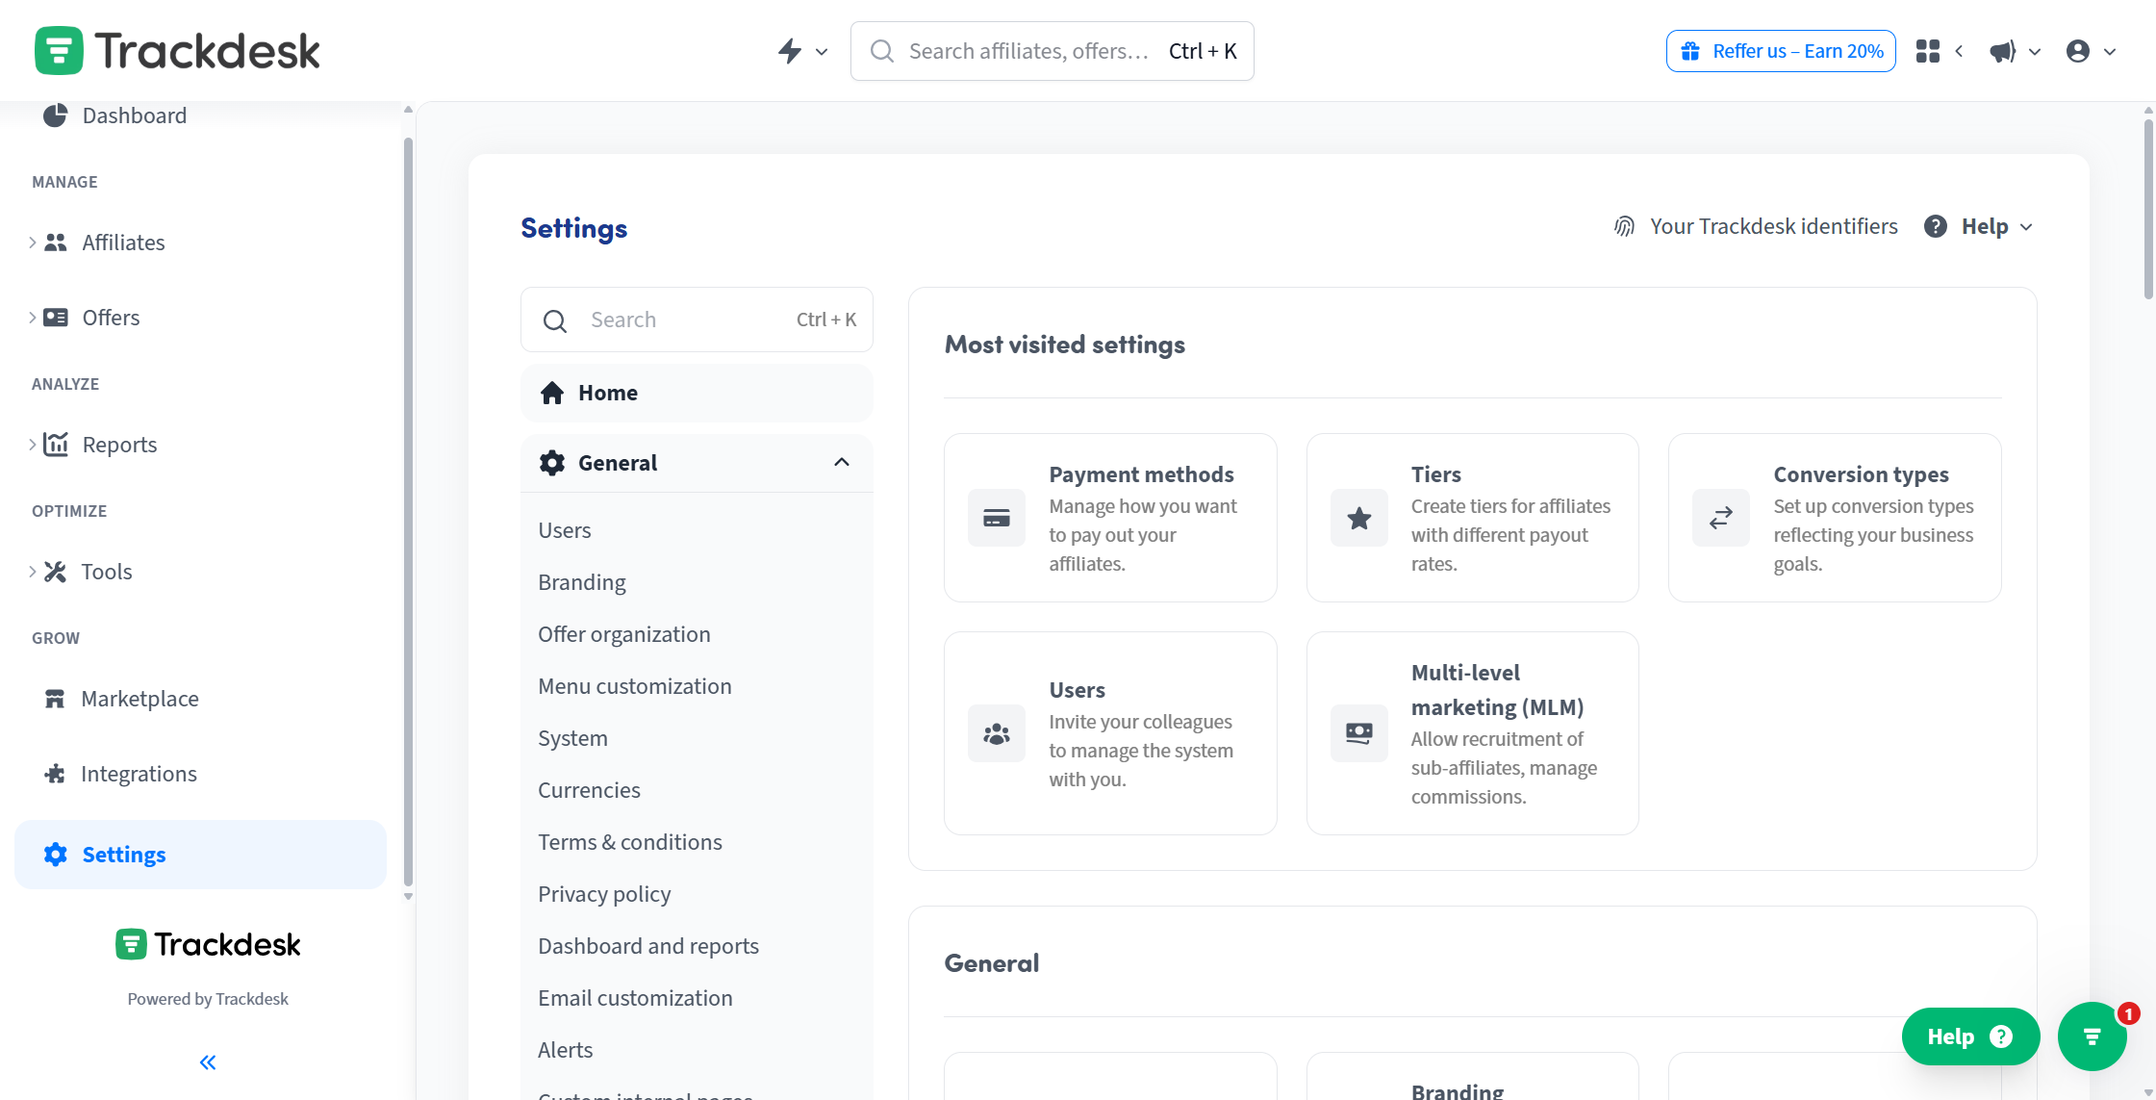
Task: Select the Integrations puzzle icon
Action: tap(56, 773)
